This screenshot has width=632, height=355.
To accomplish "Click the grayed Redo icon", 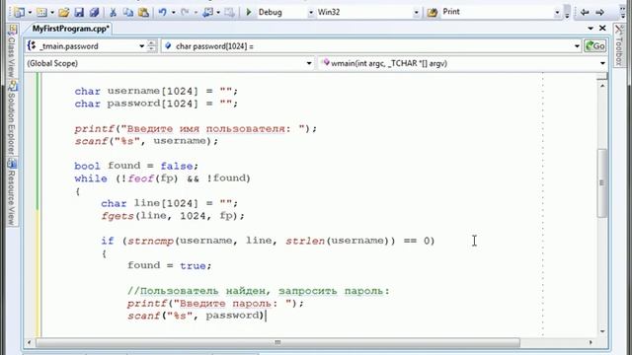I will (x=185, y=13).
